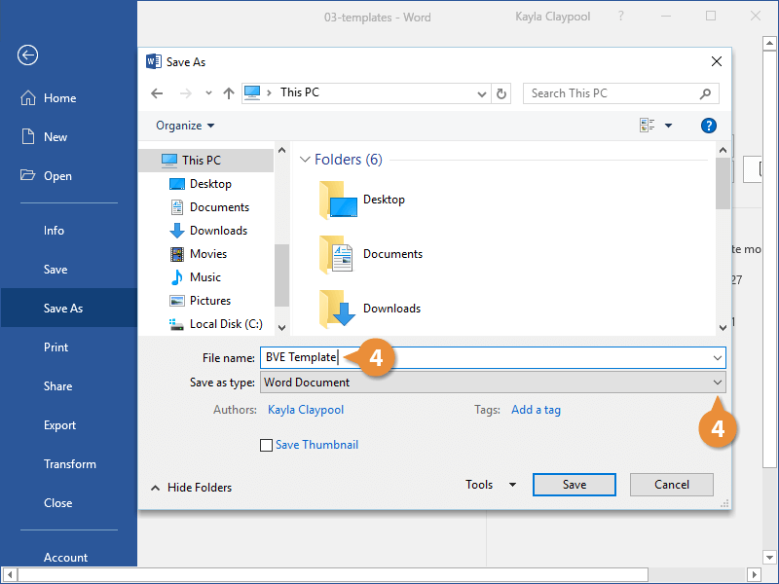Expand the Save as type dropdown
This screenshot has height=584, width=779.
(x=718, y=383)
